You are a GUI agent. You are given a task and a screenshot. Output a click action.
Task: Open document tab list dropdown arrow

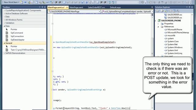pyautogui.click(x=152, y=7)
